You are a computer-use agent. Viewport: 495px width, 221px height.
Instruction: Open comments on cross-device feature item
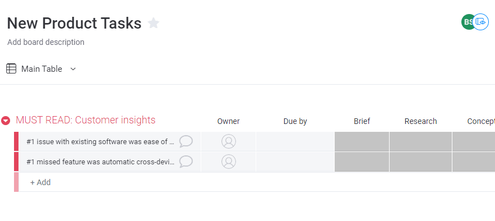click(x=186, y=162)
